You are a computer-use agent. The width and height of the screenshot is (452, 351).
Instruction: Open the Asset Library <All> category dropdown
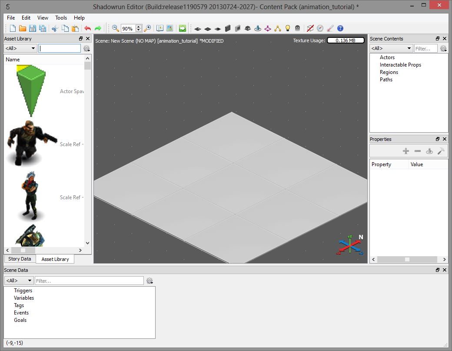coord(20,48)
